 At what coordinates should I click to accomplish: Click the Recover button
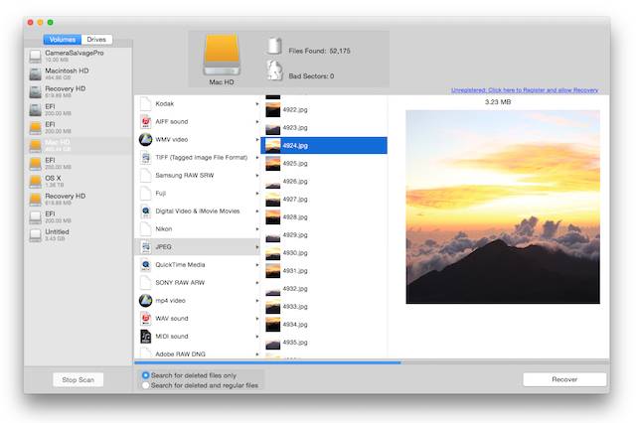564,379
